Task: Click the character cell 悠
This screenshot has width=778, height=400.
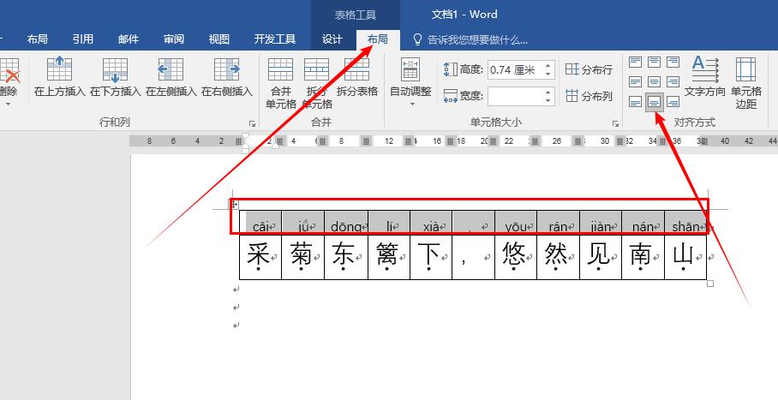Action: [x=516, y=257]
